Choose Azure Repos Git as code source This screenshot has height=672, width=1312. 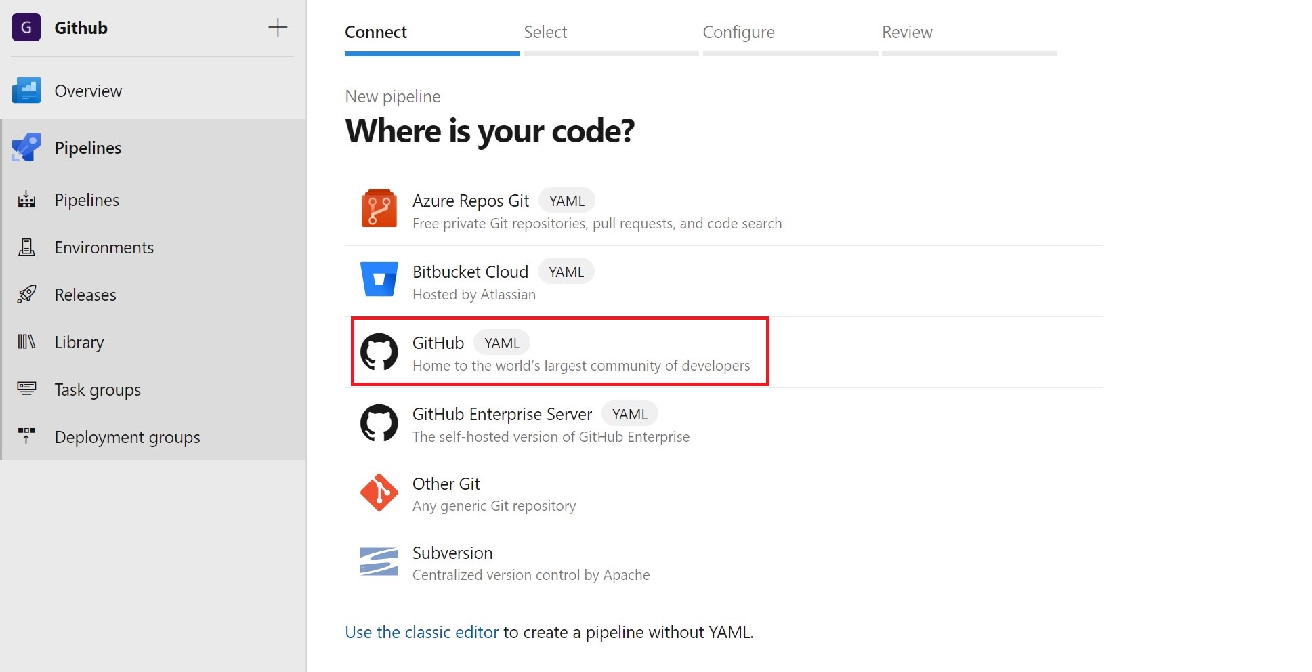(x=723, y=211)
